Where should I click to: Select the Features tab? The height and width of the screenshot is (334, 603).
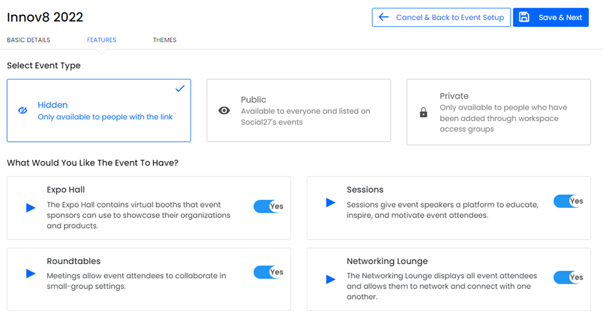pyautogui.click(x=101, y=40)
